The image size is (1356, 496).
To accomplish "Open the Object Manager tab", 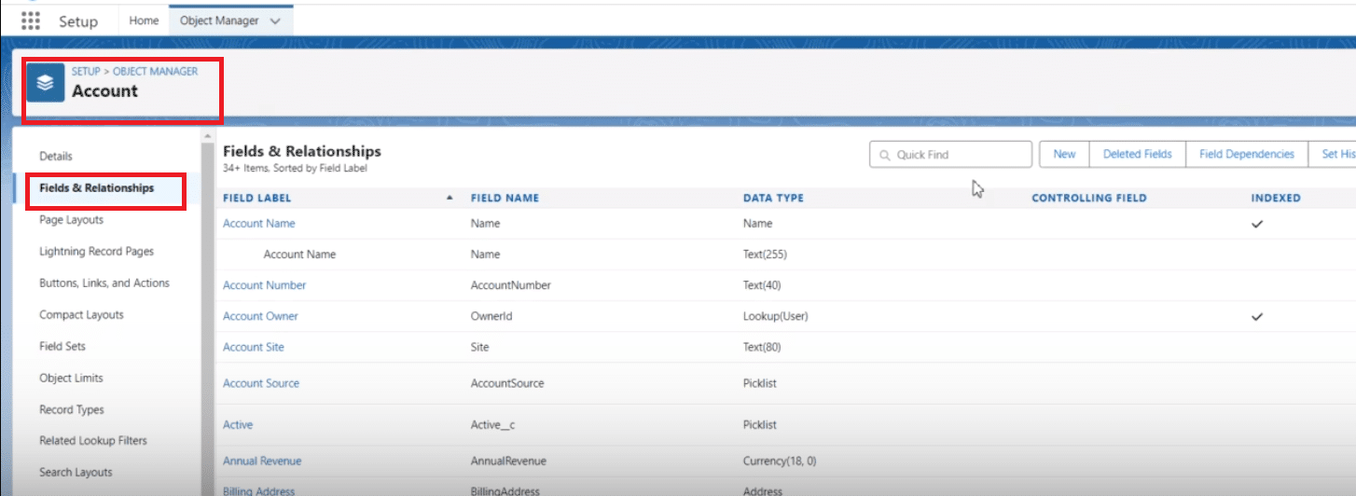I will click(219, 21).
